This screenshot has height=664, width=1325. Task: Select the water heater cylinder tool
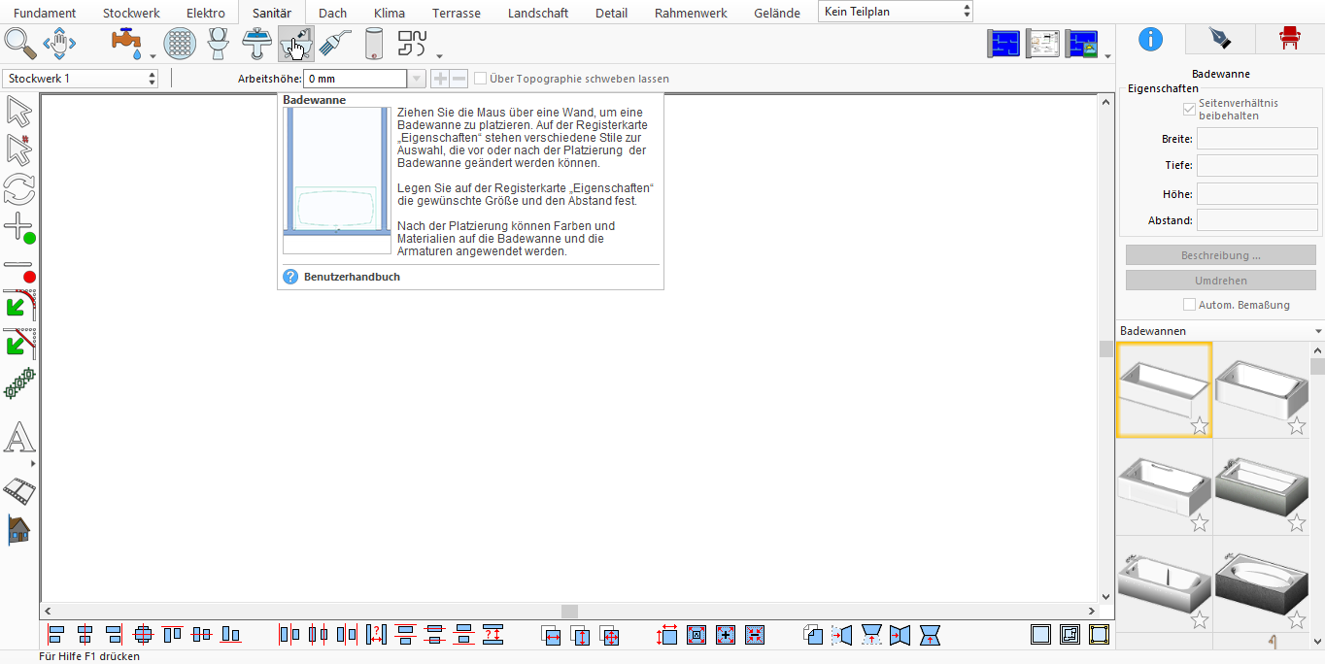point(374,44)
